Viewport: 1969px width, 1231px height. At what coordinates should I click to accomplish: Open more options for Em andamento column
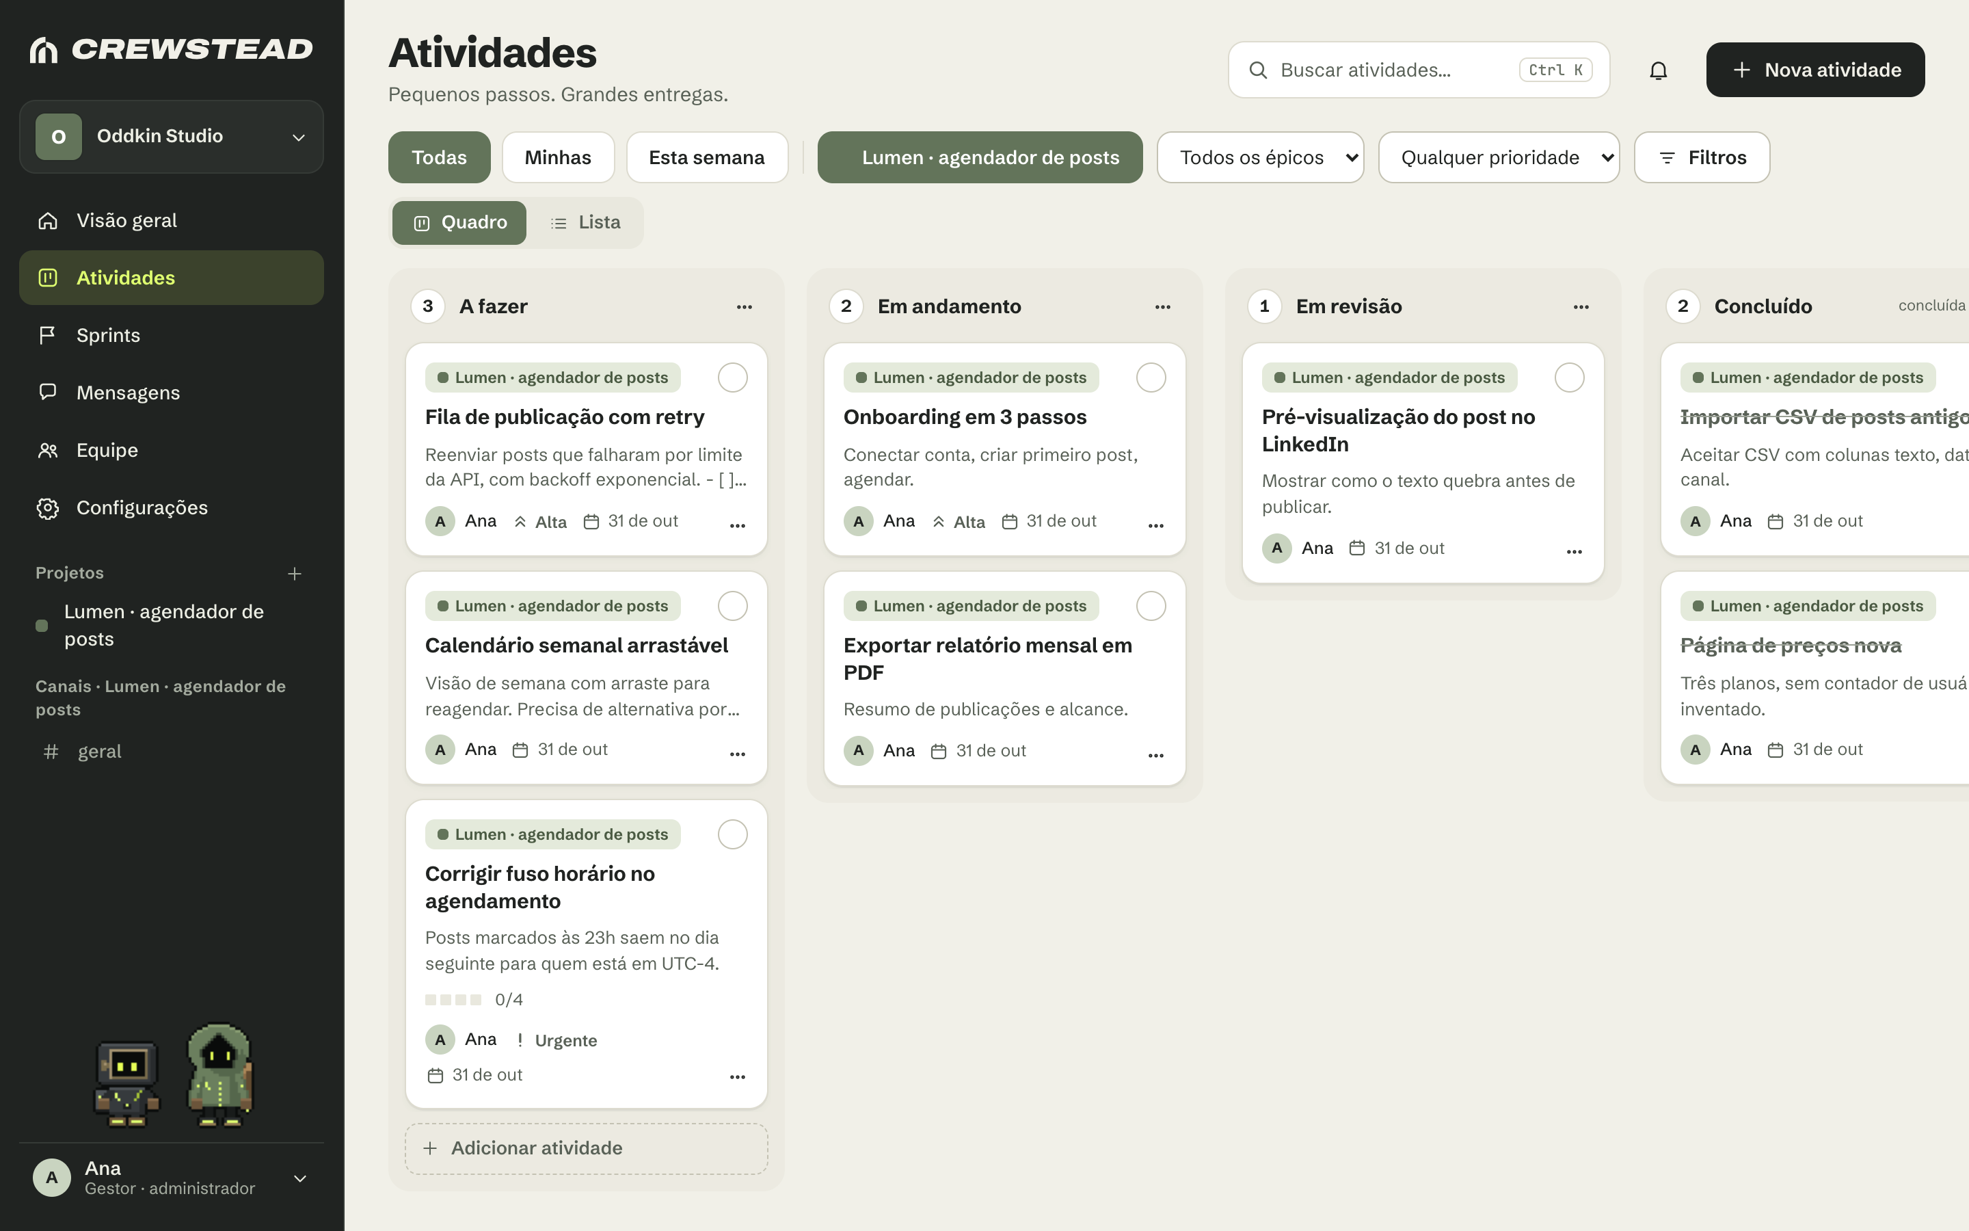pos(1163,307)
